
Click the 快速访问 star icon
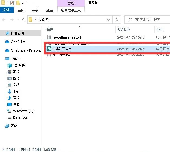pos(8,33)
